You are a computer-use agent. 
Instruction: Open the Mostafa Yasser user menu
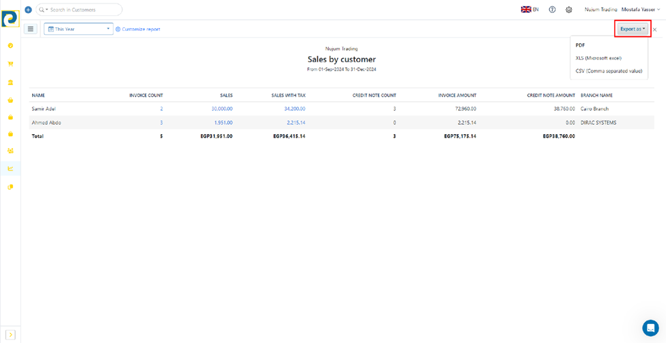tap(641, 10)
